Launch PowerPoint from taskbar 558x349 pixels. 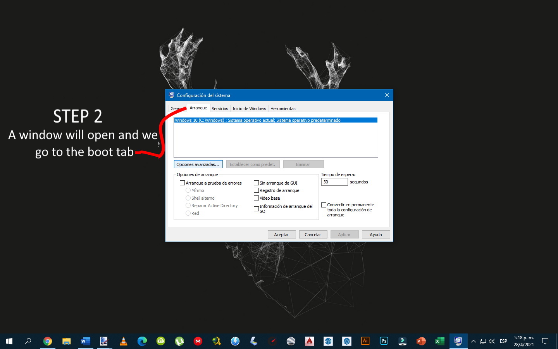pyautogui.click(x=421, y=341)
